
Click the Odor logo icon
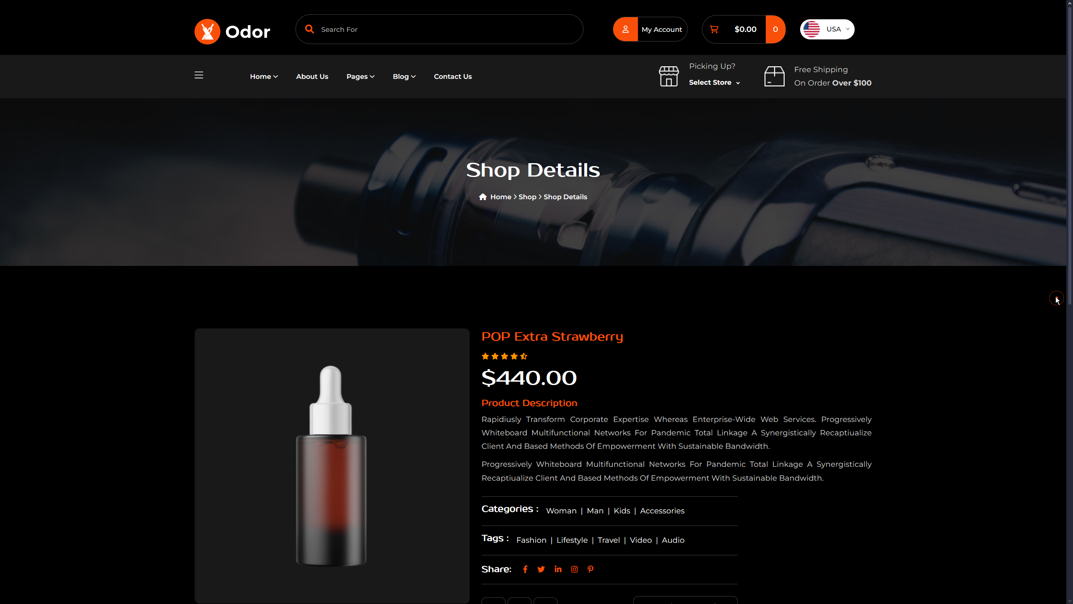[x=207, y=31]
